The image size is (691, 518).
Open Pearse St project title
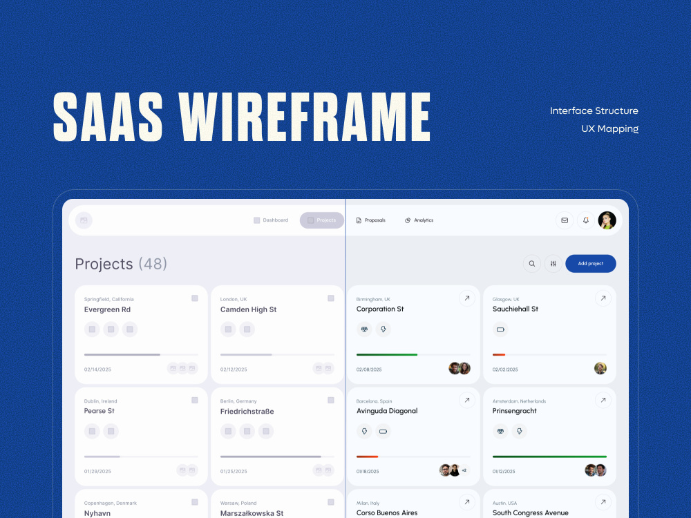pos(99,411)
